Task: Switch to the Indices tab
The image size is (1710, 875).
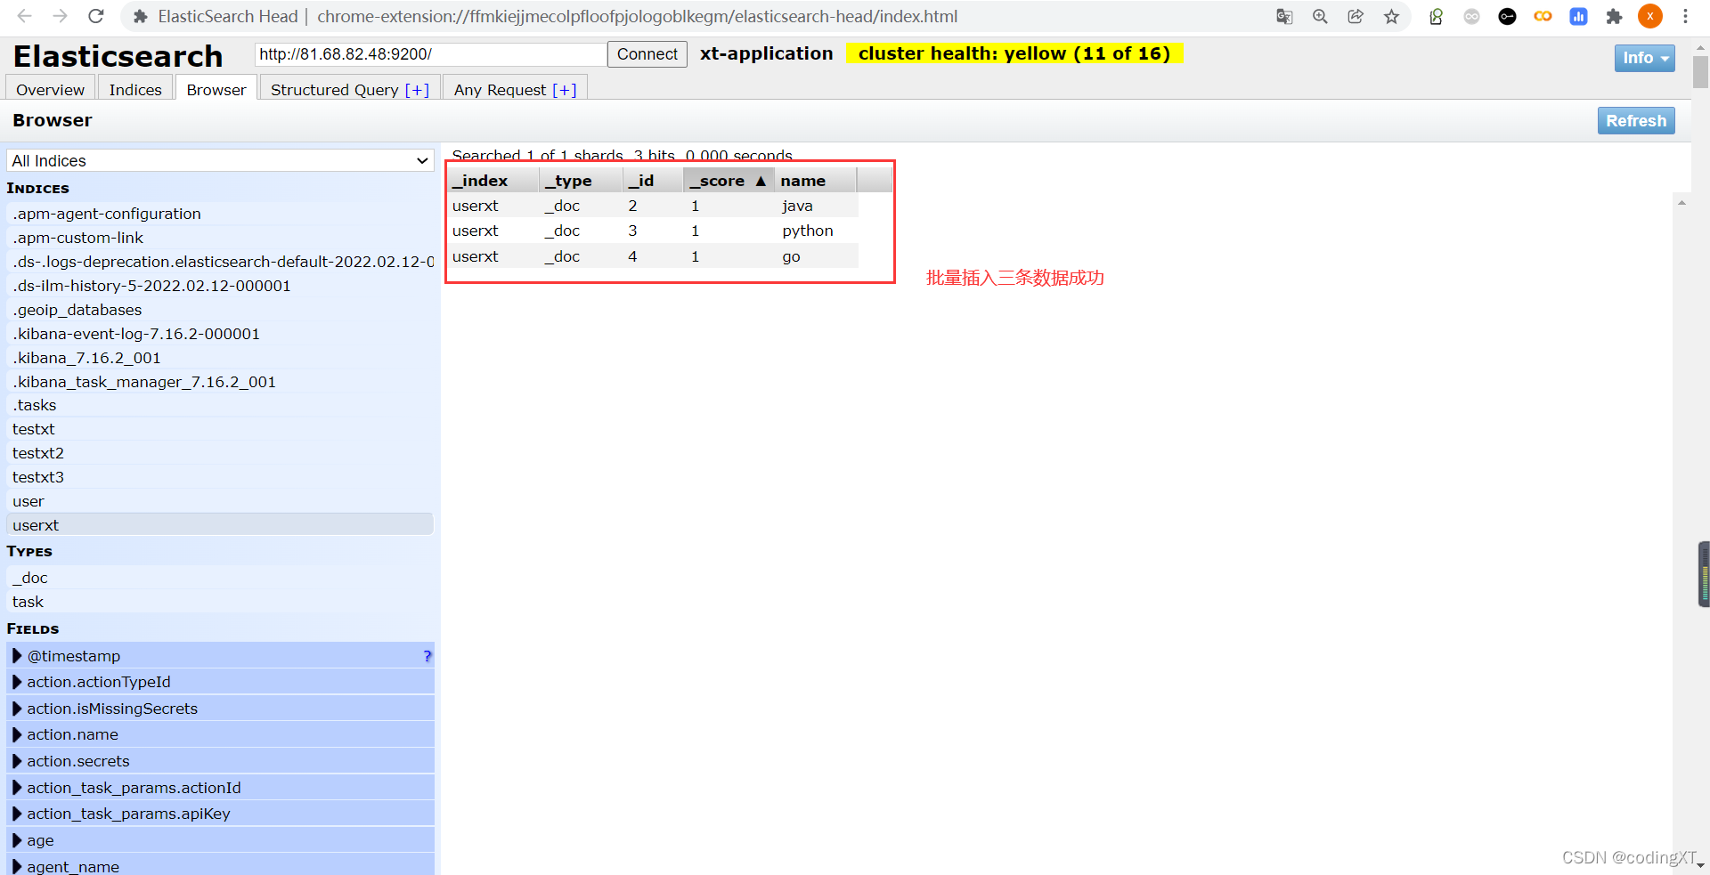Action: tap(135, 89)
